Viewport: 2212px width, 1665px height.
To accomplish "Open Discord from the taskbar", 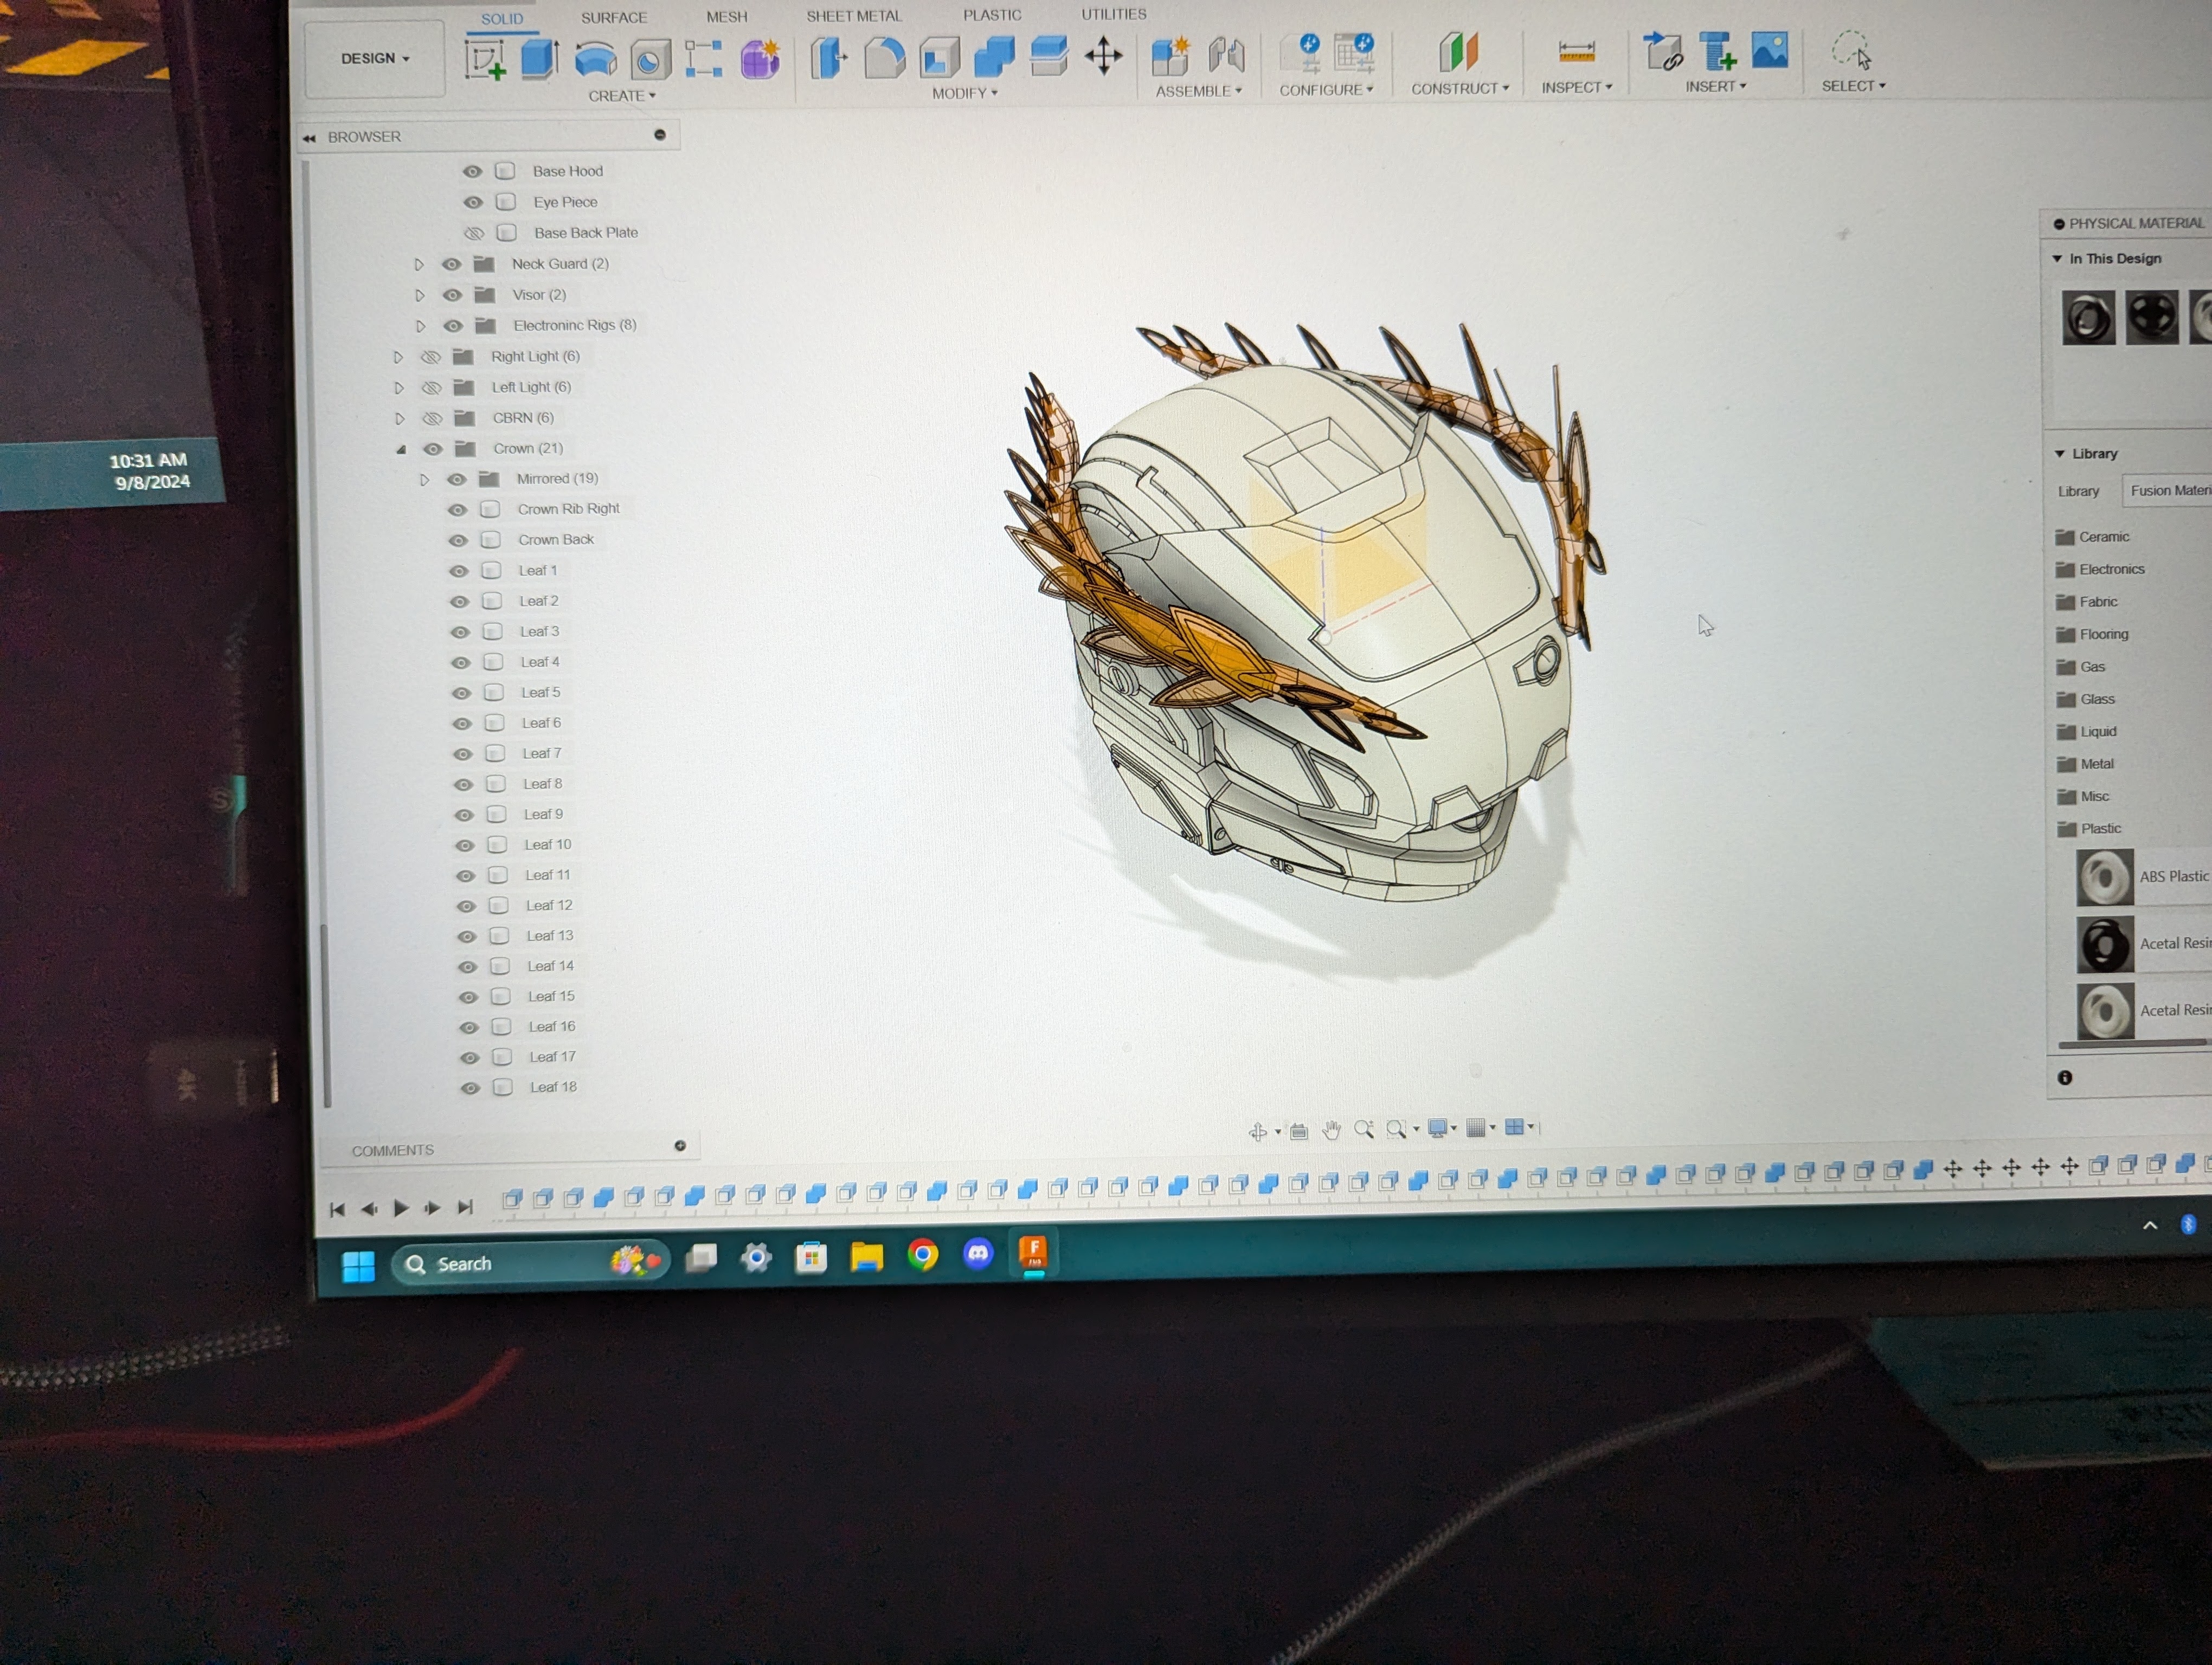I will [x=978, y=1253].
